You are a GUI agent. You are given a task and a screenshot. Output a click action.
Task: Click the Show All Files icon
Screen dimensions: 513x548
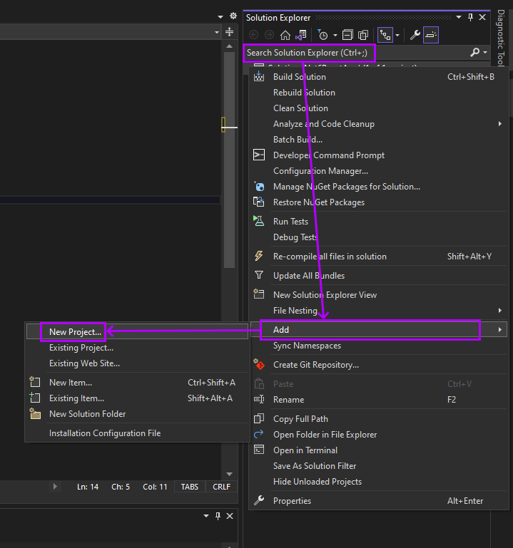coord(363,35)
